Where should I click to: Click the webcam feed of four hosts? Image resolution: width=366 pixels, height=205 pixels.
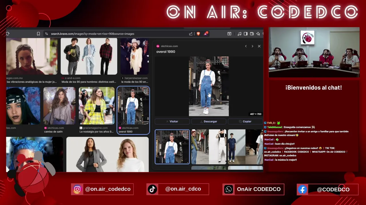(x=314, y=52)
